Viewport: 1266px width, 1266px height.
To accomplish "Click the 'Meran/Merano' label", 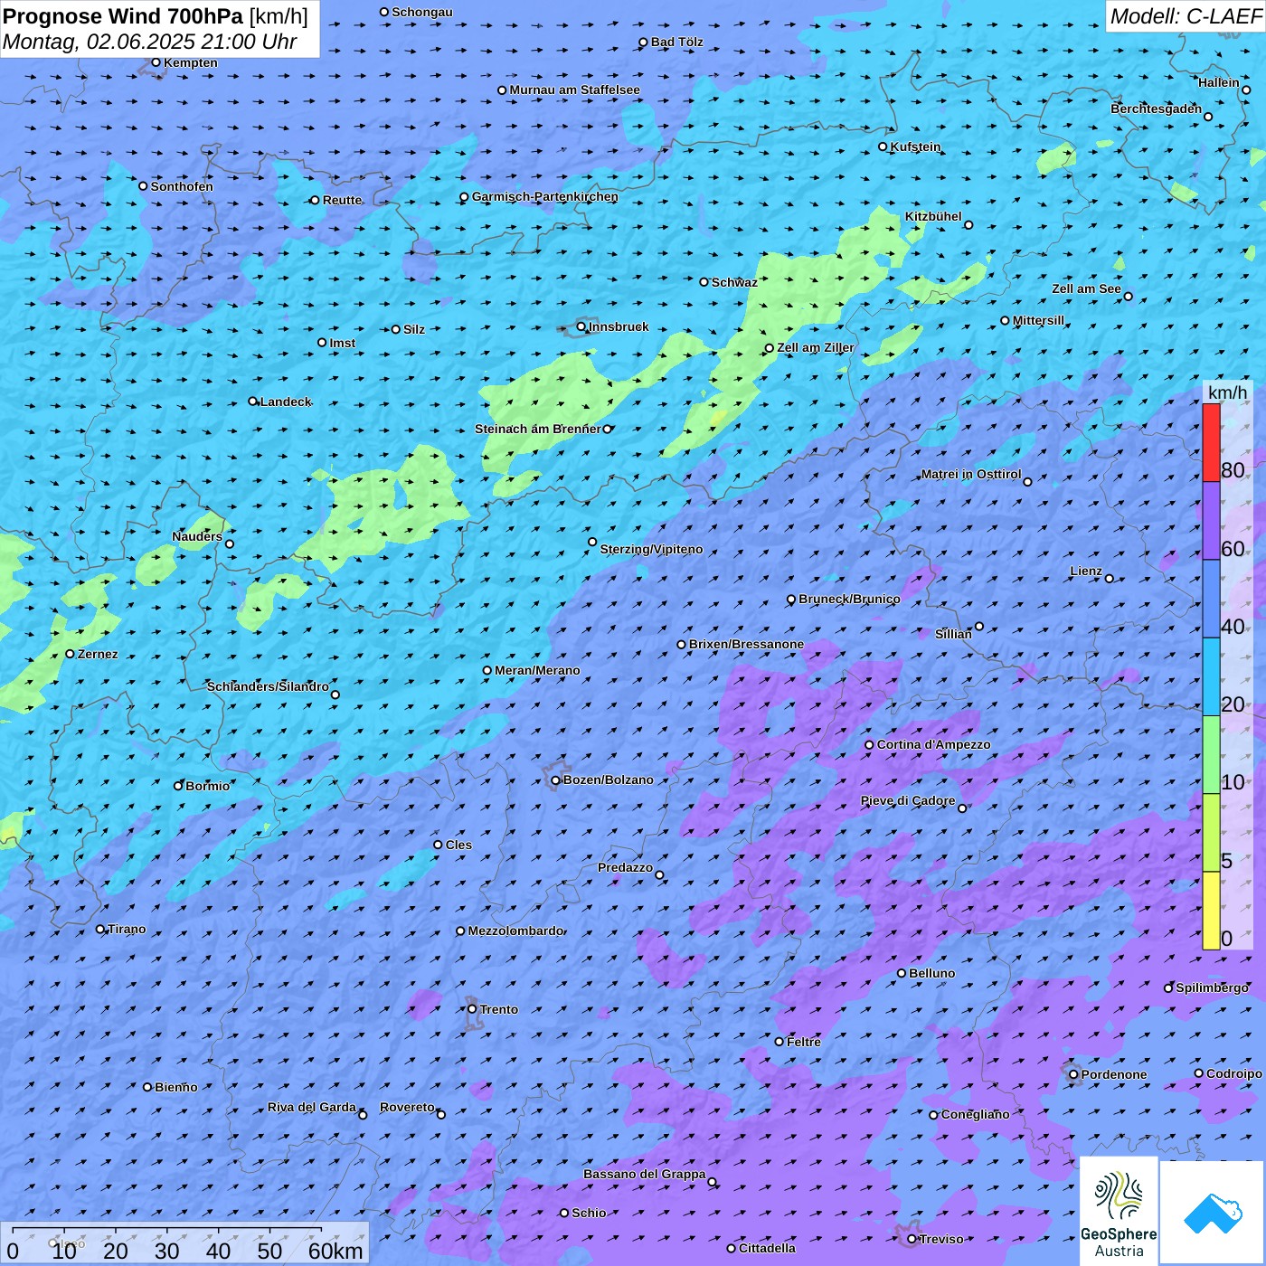I will click(537, 670).
